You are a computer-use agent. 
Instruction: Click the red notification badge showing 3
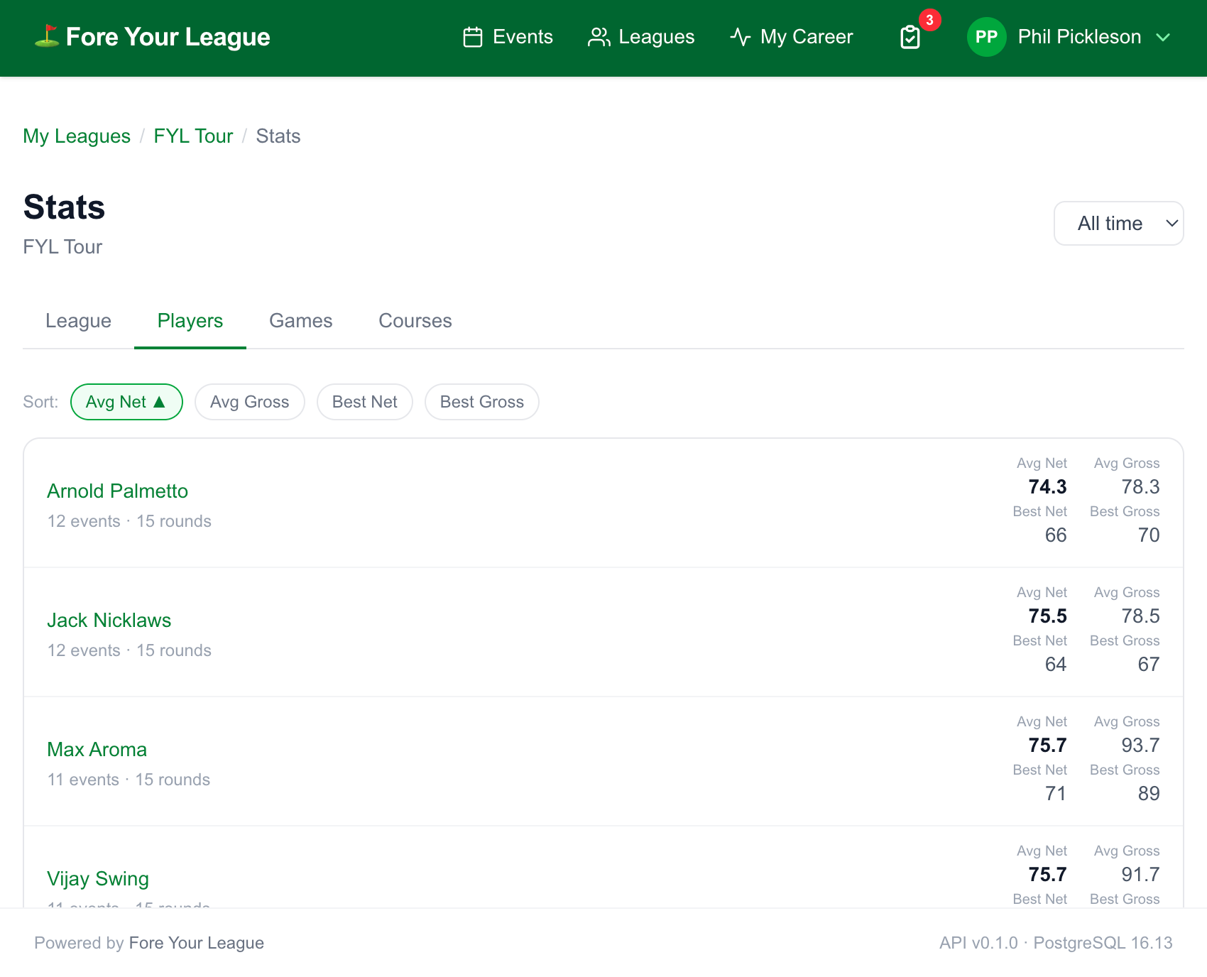tap(929, 20)
